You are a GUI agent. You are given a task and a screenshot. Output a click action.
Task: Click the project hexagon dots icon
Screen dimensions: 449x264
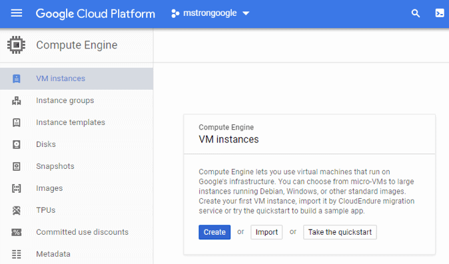175,13
